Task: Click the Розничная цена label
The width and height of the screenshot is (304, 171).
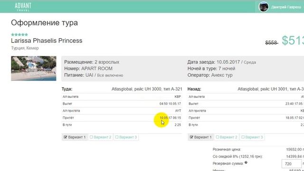Action: click(227, 149)
